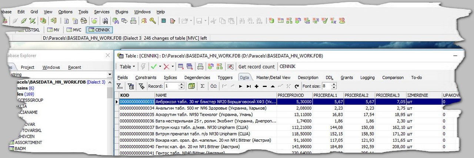Increase the Font size stepper value
Image resolution: width=474 pixels, height=158 pixels.
click(x=334, y=84)
